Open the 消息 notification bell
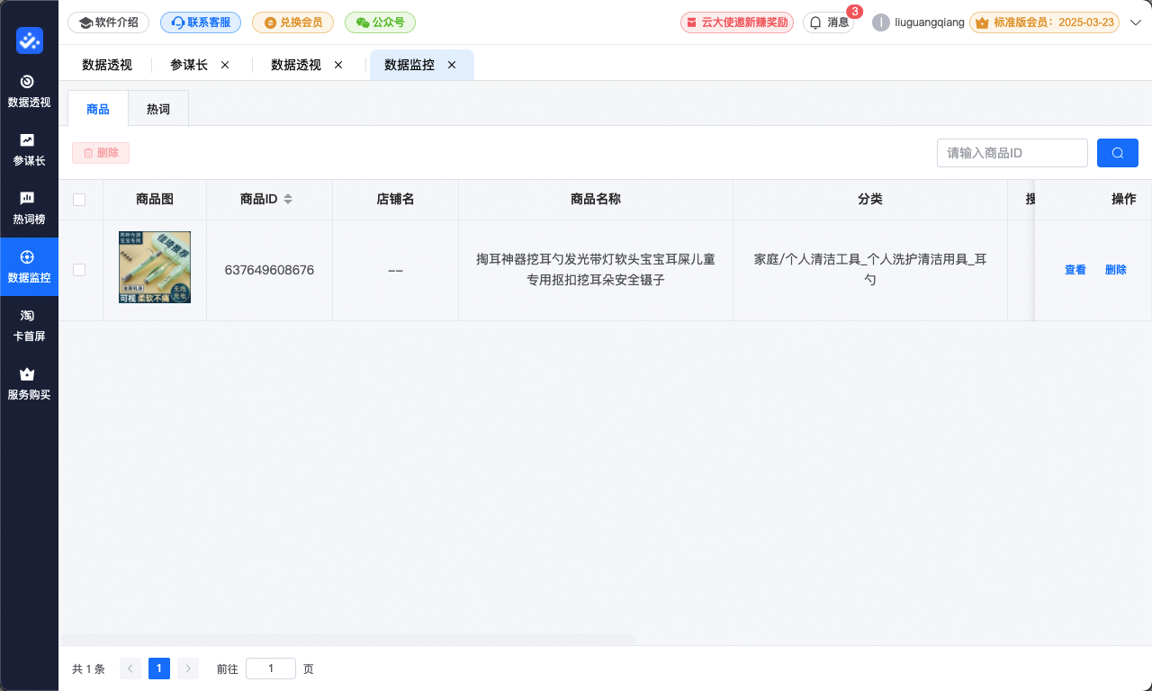This screenshot has height=691, width=1152. point(828,22)
